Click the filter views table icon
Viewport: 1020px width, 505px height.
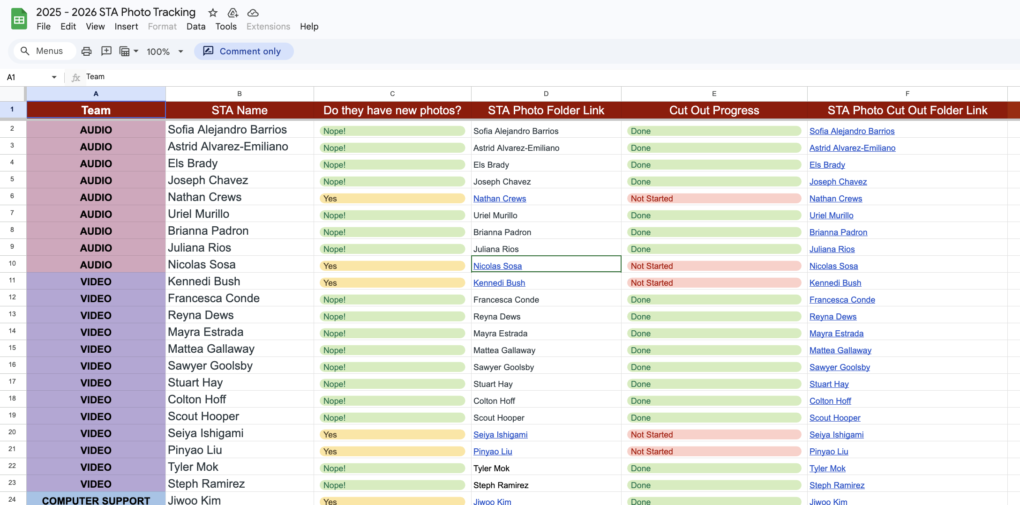[124, 51]
